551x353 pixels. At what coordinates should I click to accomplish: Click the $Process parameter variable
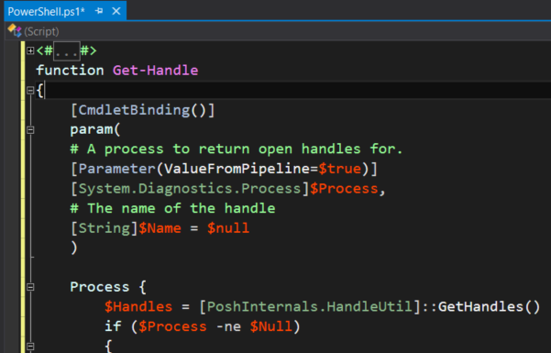click(x=343, y=189)
